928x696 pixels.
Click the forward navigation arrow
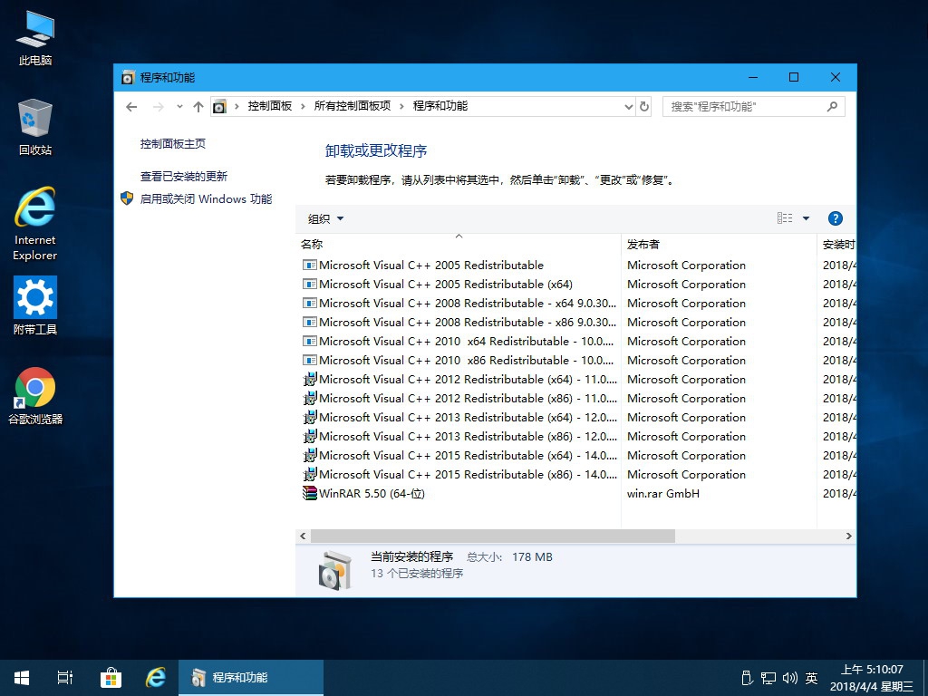point(158,107)
